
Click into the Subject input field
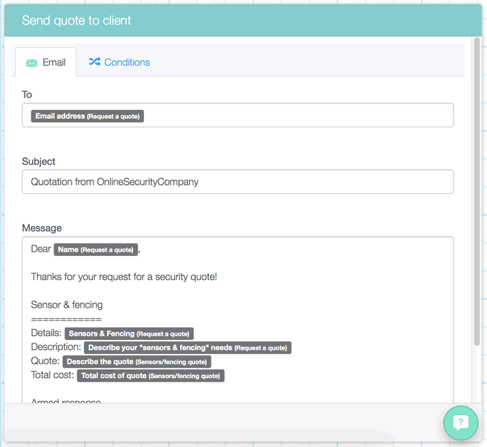238,182
